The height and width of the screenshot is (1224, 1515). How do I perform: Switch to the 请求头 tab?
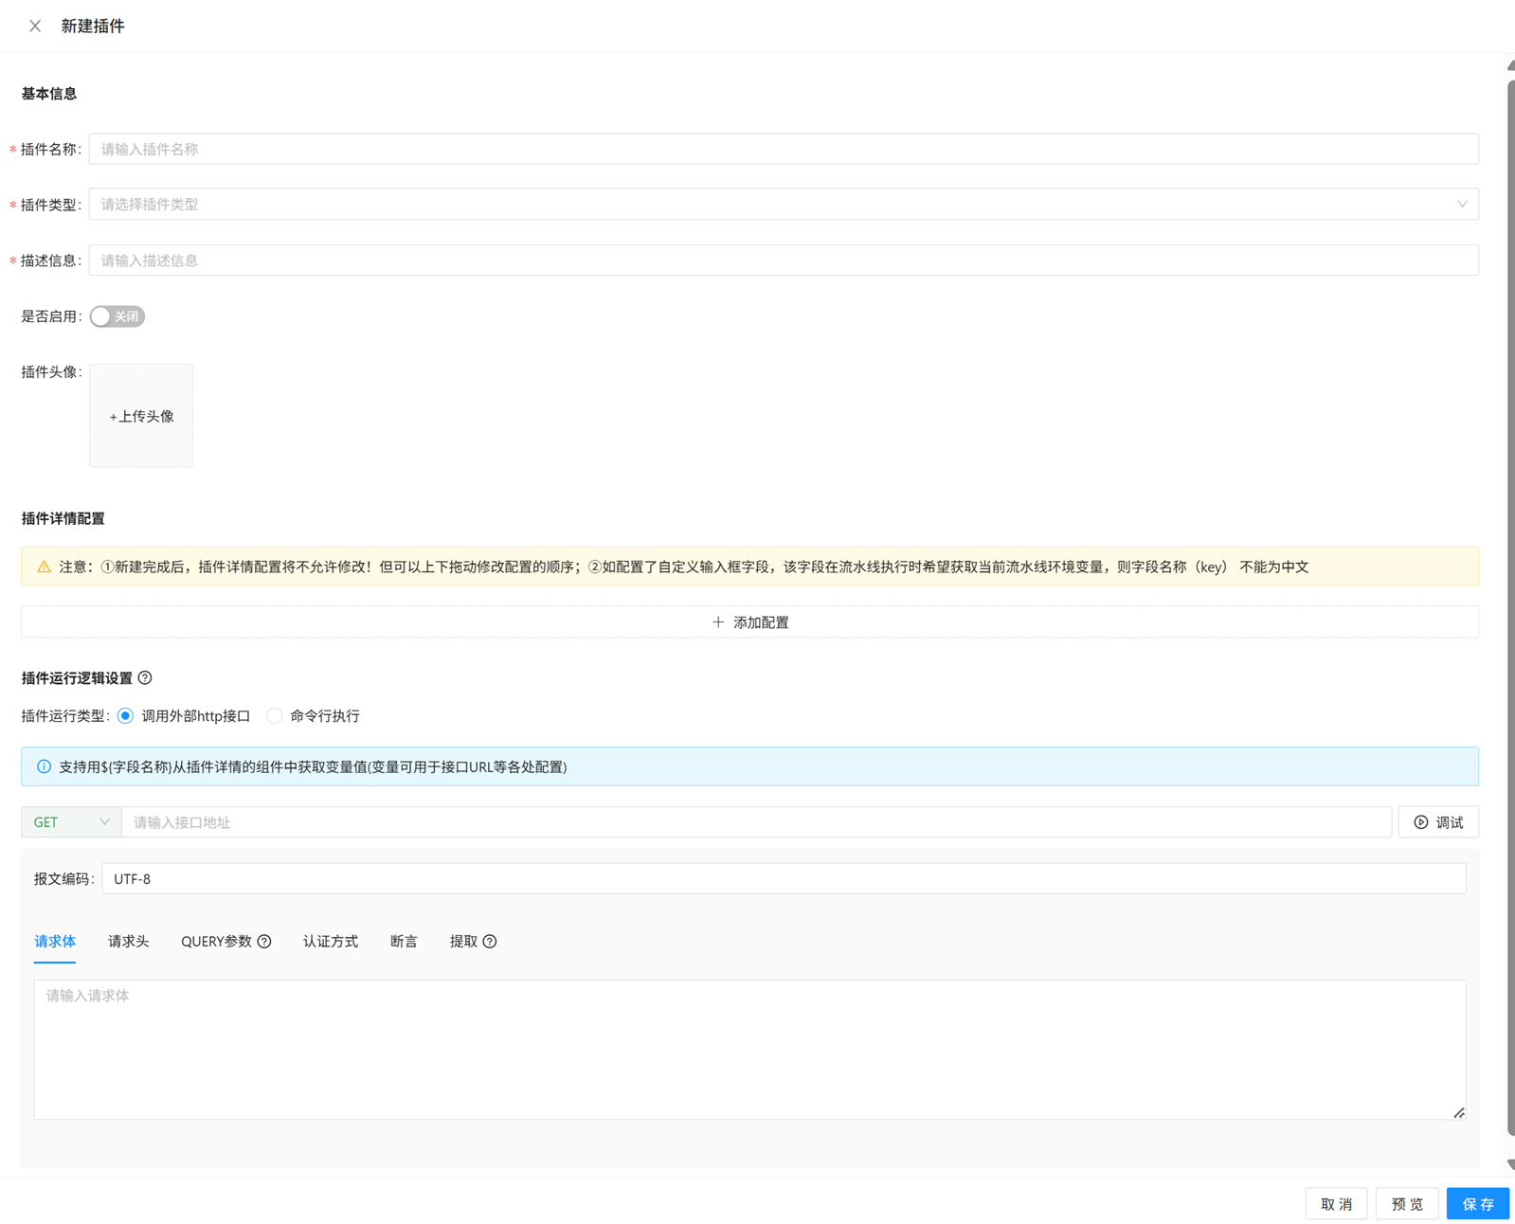(128, 942)
